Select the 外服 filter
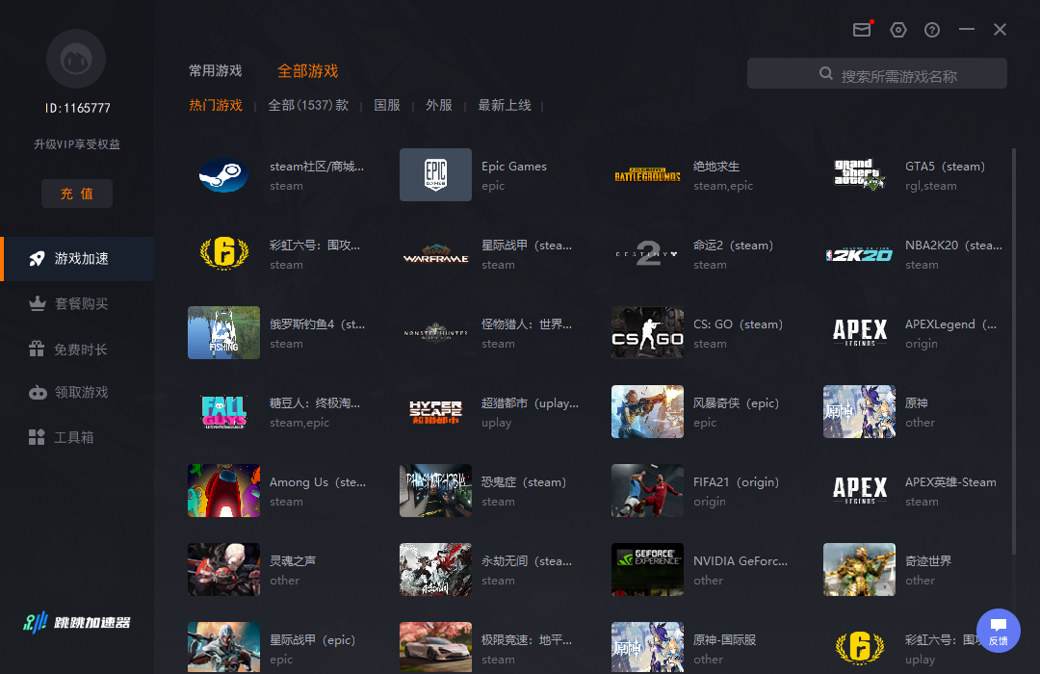1040x674 pixels. pos(439,106)
